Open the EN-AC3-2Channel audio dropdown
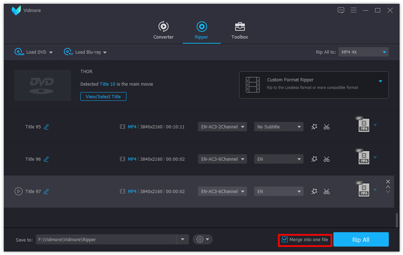Image resolution: width=403 pixels, height=255 pixels. click(x=222, y=127)
